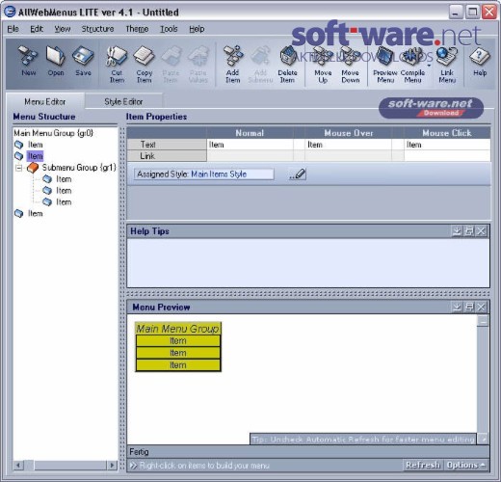Image resolution: width=501 pixels, height=482 pixels.
Task: Click the first yellow Item in preview
Action: click(x=178, y=340)
